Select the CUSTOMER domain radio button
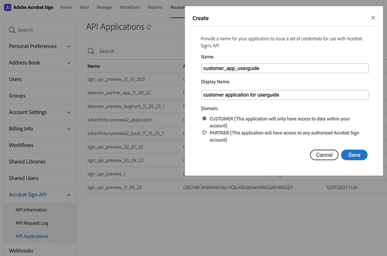The height and width of the screenshot is (256, 387). click(205, 119)
